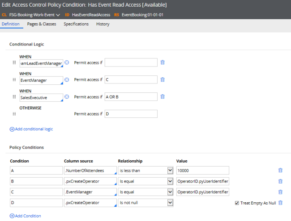Edit Permit access if field containing A OR B
Image resolution: width=291 pixels, height=221 pixels.
131,97
